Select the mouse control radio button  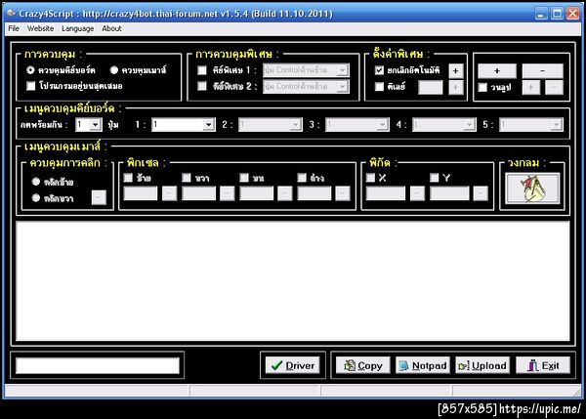tap(114, 70)
